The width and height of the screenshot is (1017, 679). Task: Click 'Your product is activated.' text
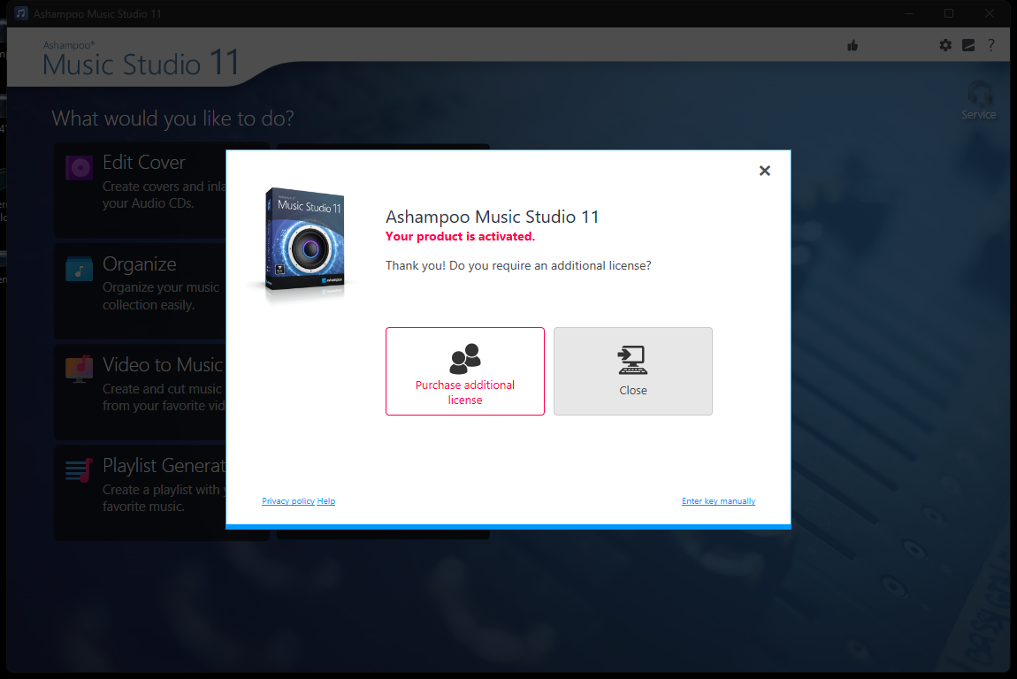click(x=460, y=237)
